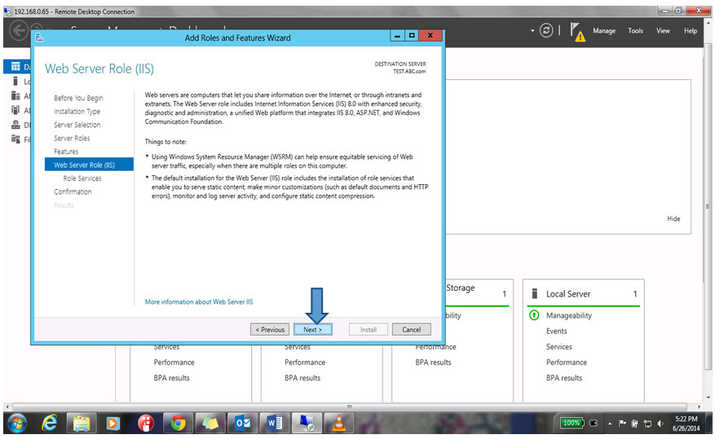Launch Internet Explorer from the taskbar
The width and height of the screenshot is (715, 439).
pos(49,424)
